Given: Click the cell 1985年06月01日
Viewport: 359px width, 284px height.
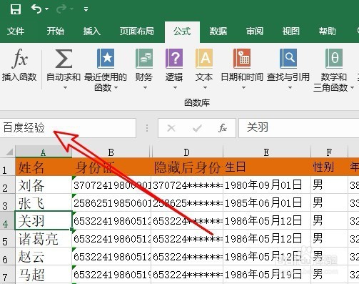Looking at the screenshot, I should tap(267, 203).
